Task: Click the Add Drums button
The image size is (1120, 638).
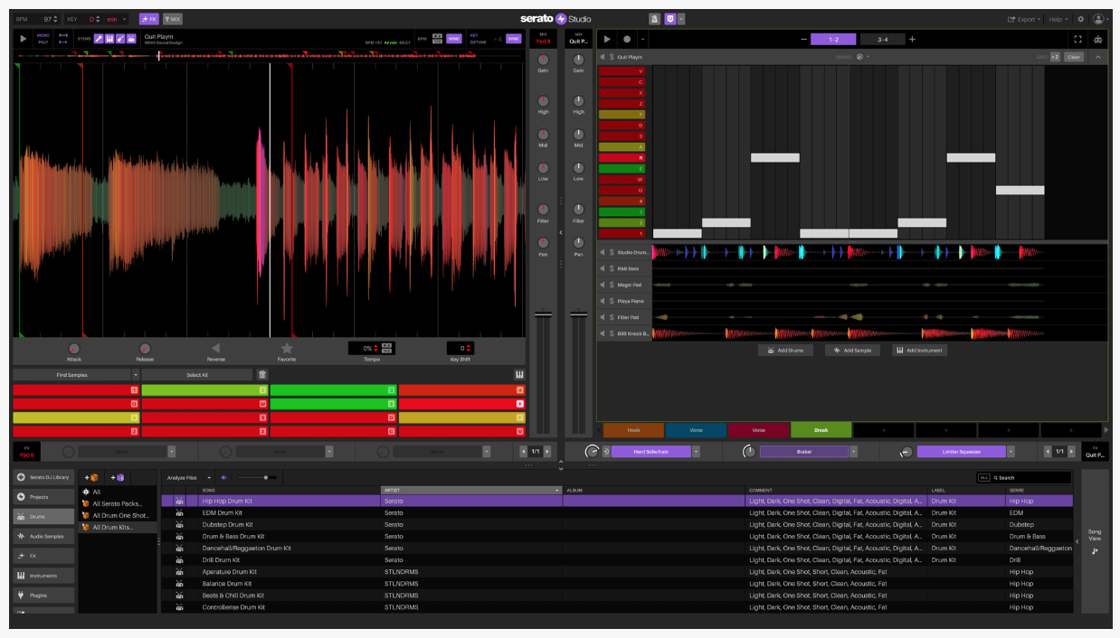Action: click(785, 350)
